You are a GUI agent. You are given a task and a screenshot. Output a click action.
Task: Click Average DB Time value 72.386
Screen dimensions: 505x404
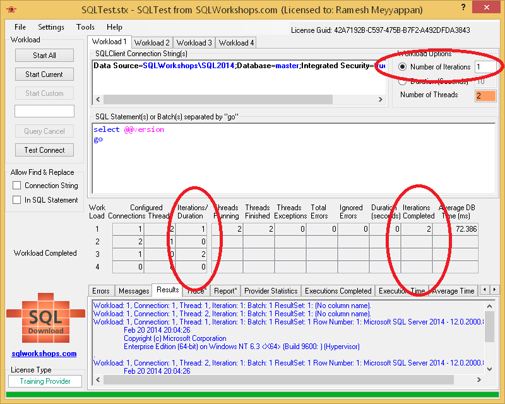point(455,229)
